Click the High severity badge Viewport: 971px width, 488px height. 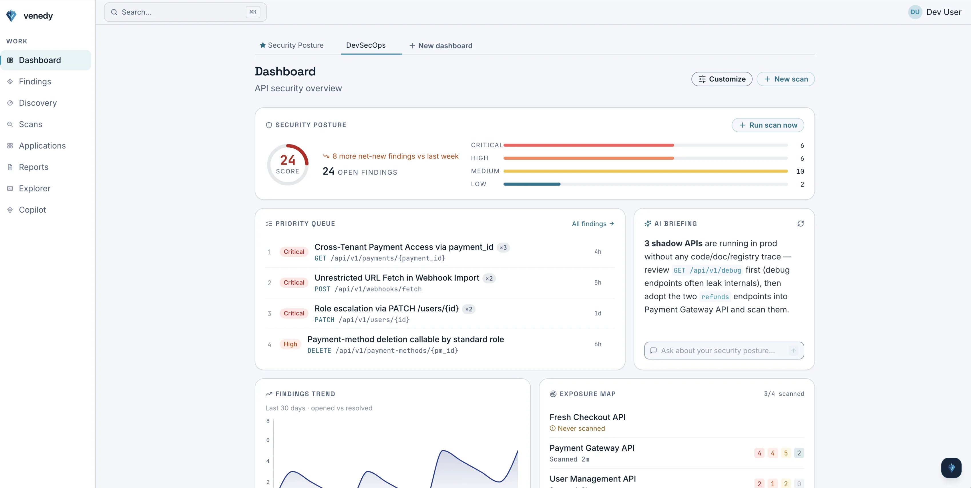point(290,344)
